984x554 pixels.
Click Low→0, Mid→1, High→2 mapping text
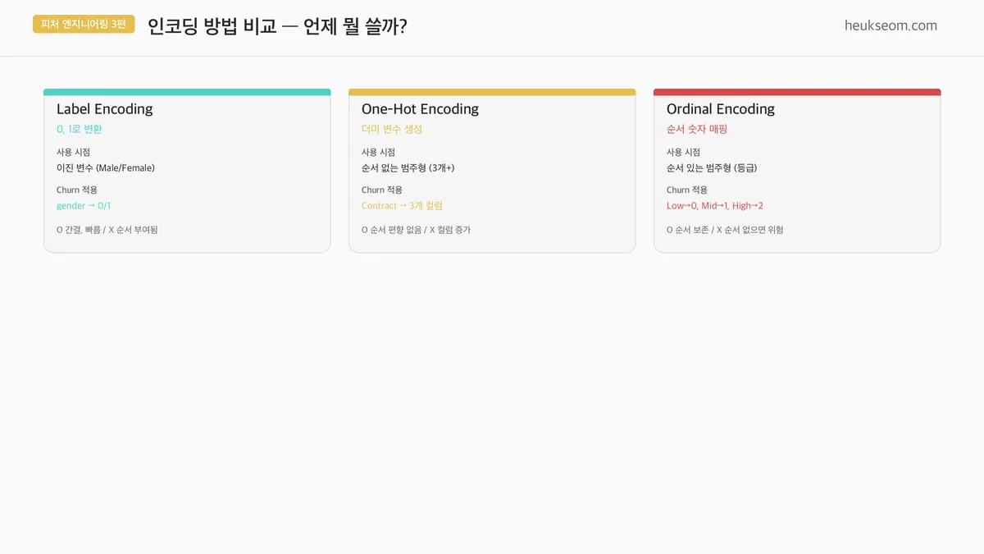715,206
